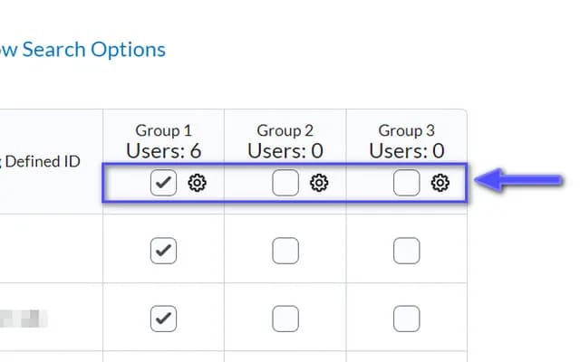Select the Group 1 column heading
The height and width of the screenshot is (362, 580).
click(163, 130)
